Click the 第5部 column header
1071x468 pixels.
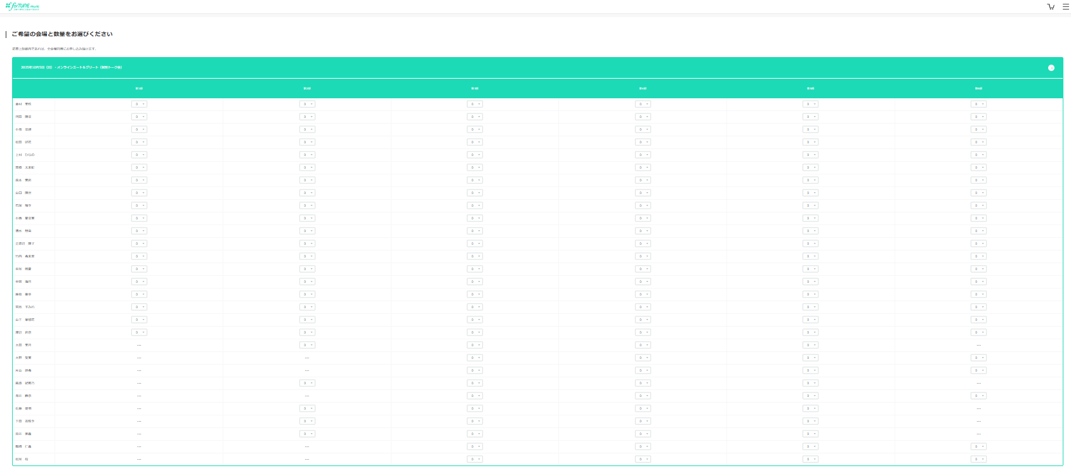[x=810, y=88]
